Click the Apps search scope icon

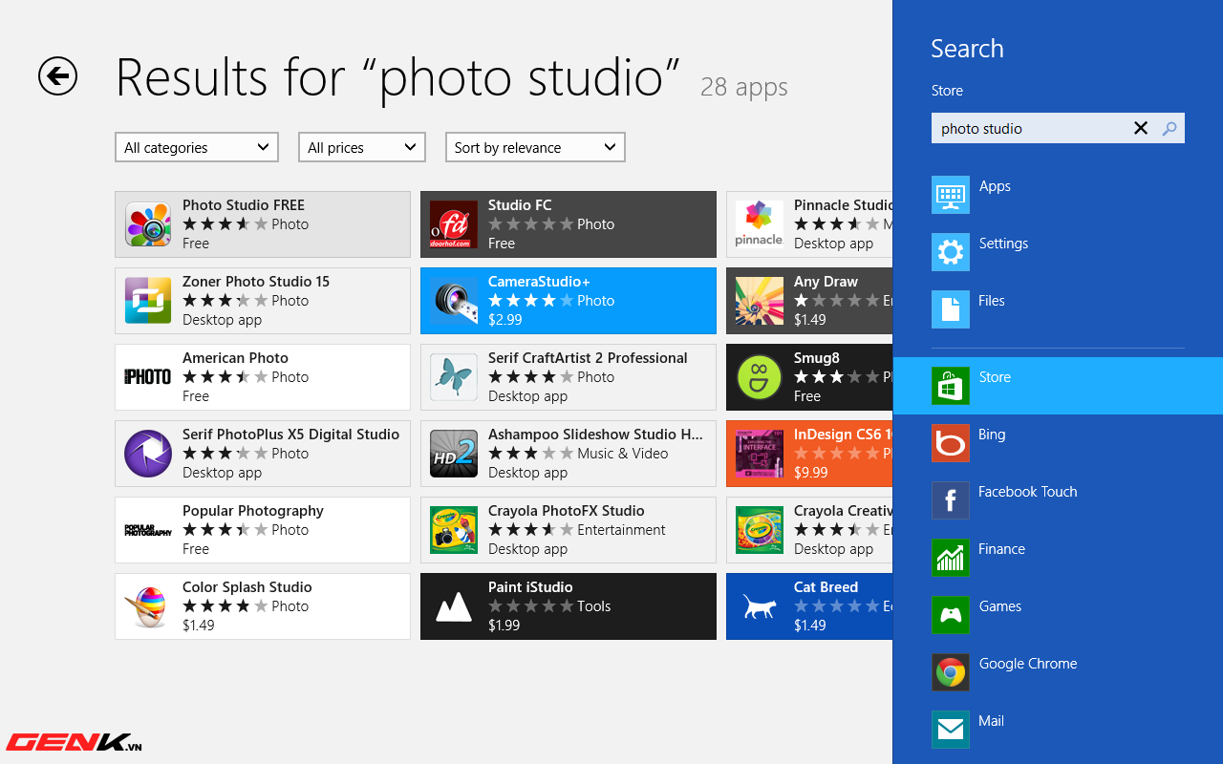pos(951,195)
